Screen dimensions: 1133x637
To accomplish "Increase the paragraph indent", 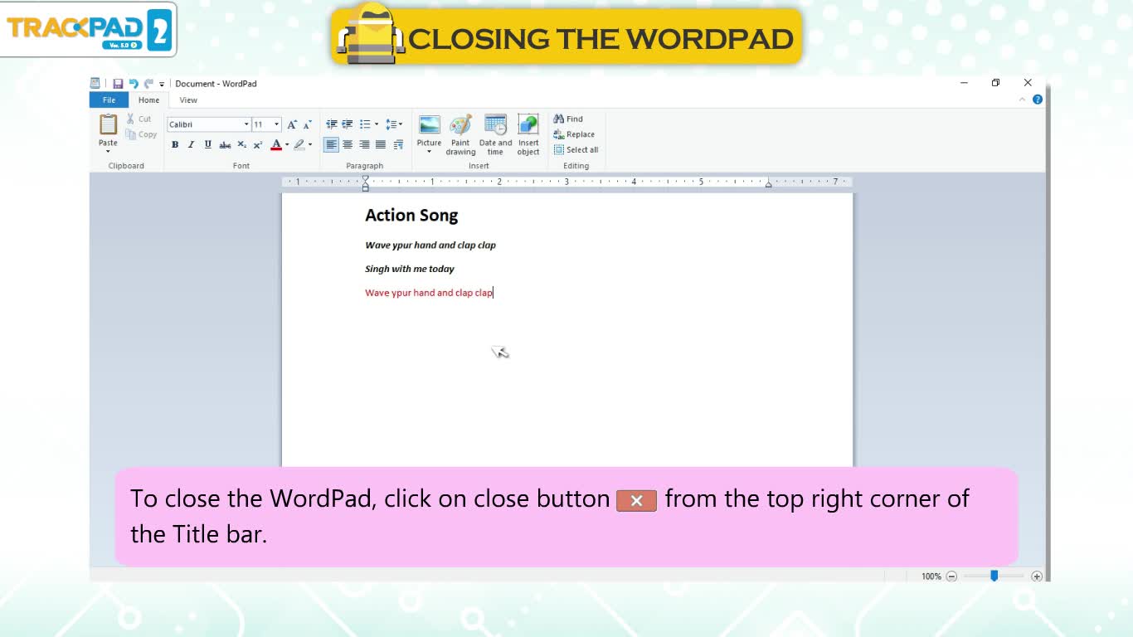I will pyautogui.click(x=348, y=124).
